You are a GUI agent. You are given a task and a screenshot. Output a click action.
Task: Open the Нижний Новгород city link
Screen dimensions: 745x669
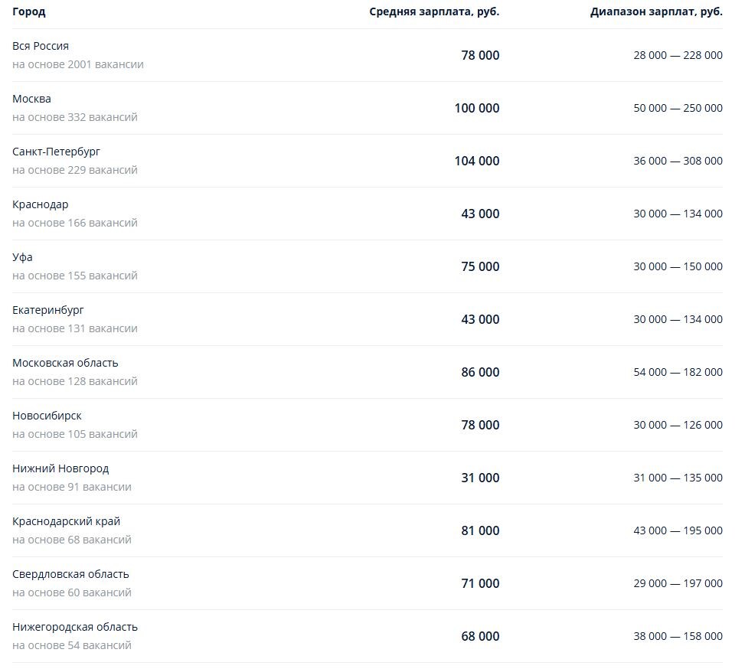pos(60,468)
